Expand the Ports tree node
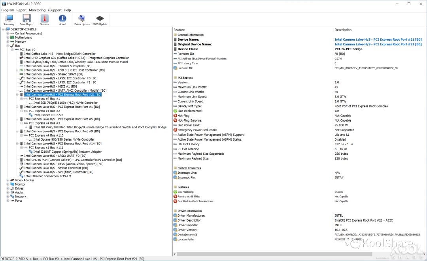Screen dimensions: 427x261 8,200
